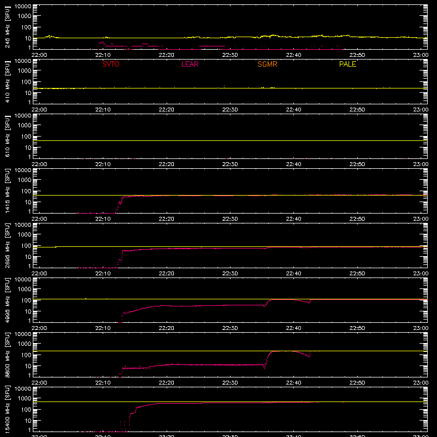Click the 1000 tick of 1415 MHz panel
Screen dimensions: 437x437
point(25,180)
